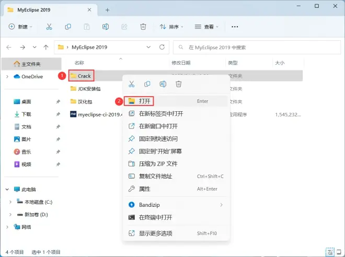Choose 压缩为 ZIP 文件
Viewport: 345px width, 257px height.
pyautogui.click(x=176, y=164)
